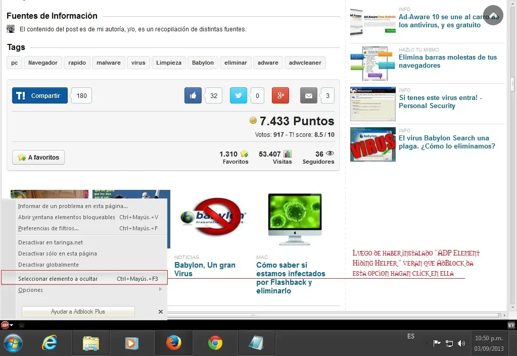Click the Action Center flag tray icon
517x356 pixels.
[437, 343]
